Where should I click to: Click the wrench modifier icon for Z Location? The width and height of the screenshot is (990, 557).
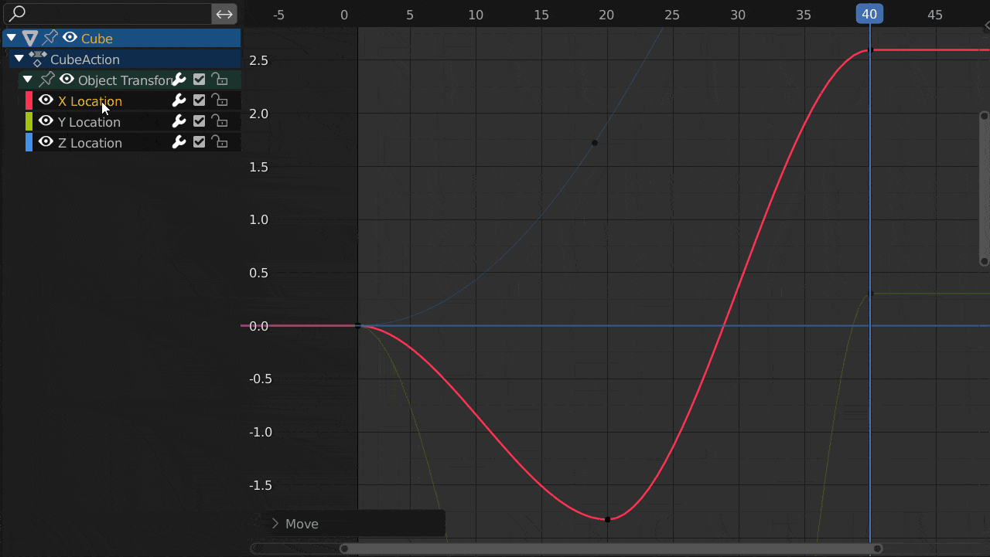(x=179, y=142)
